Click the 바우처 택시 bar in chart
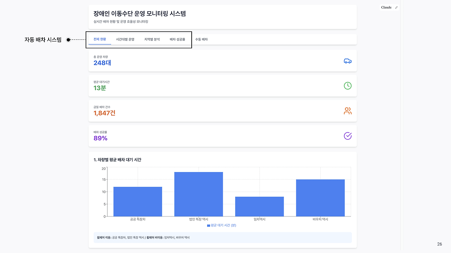This screenshot has width=451, height=253. pos(320,198)
